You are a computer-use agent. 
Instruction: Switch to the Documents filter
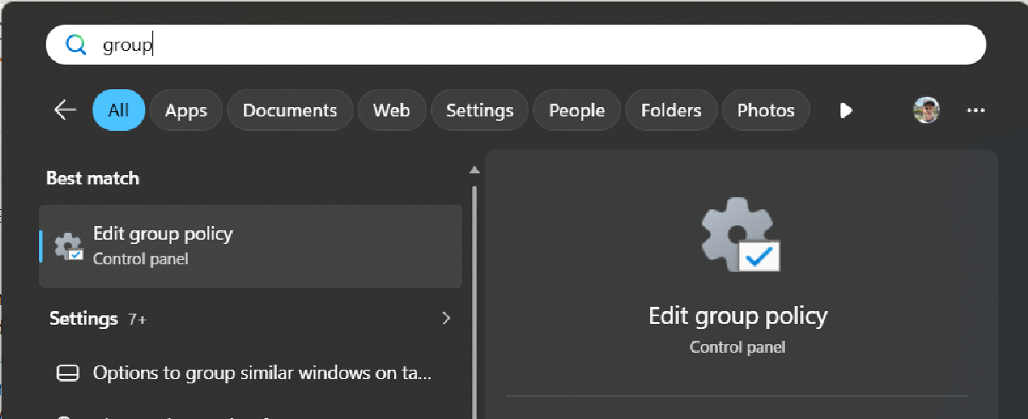[x=290, y=110]
